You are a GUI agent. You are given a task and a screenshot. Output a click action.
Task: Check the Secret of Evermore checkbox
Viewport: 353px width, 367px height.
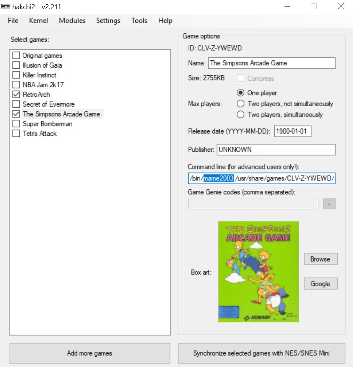click(x=16, y=104)
